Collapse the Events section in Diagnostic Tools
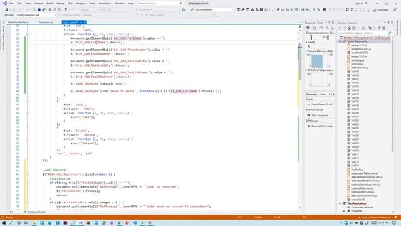 (306, 42)
